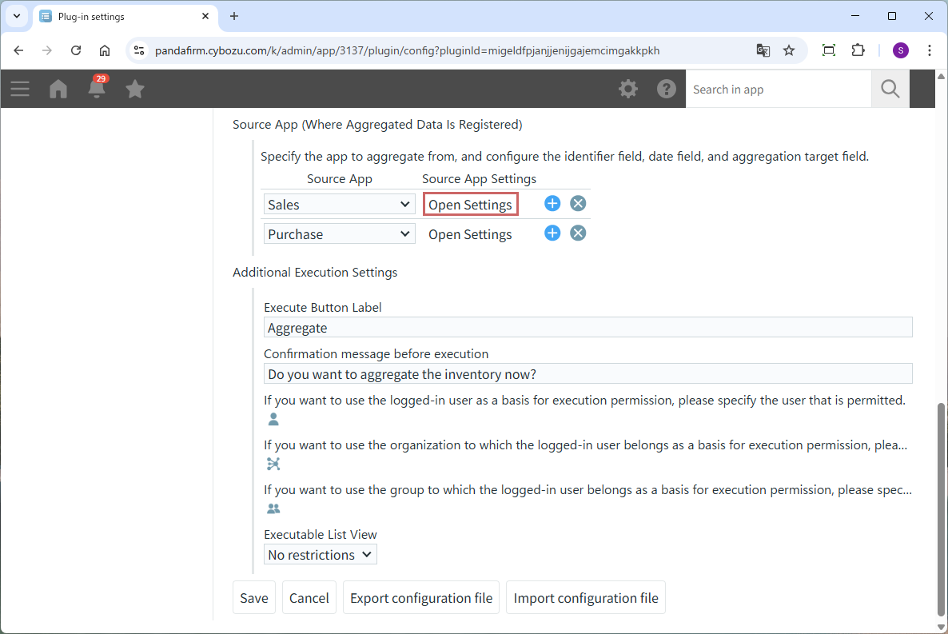Edit the Execute Button Label field

(x=588, y=328)
